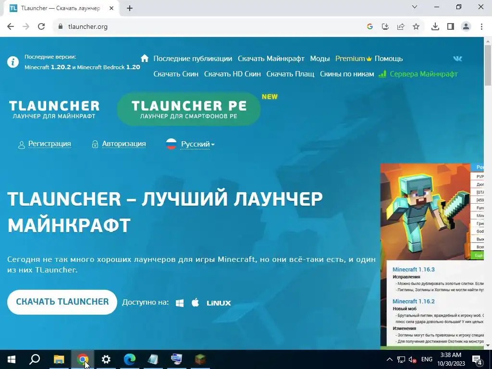Open notification center icon

pos(477,359)
